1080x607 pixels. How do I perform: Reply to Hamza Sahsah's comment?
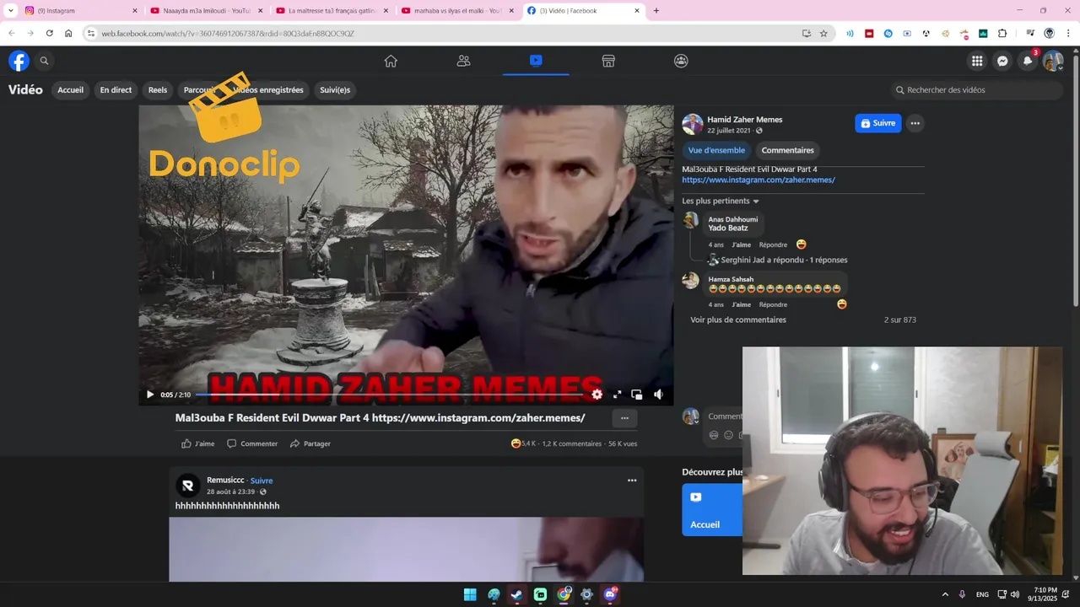pyautogui.click(x=773, y=304)
